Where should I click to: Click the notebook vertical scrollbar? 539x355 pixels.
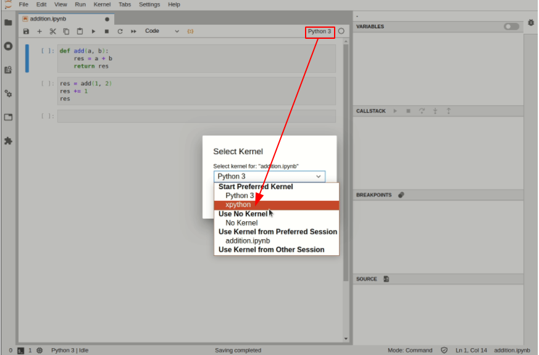346,161
